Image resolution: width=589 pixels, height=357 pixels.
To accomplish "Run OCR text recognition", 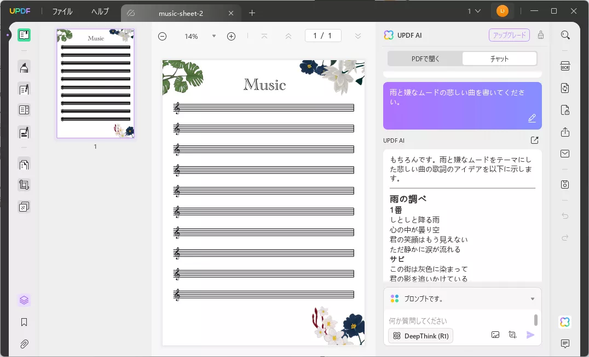I will pyautogui.click(x=565, y=66).
